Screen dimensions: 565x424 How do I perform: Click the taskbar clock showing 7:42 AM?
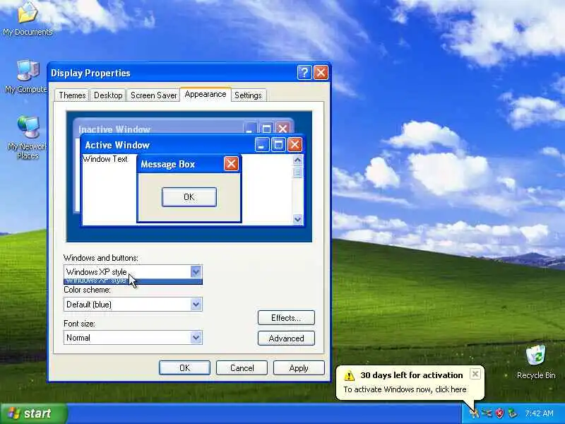tap(539, 413)
